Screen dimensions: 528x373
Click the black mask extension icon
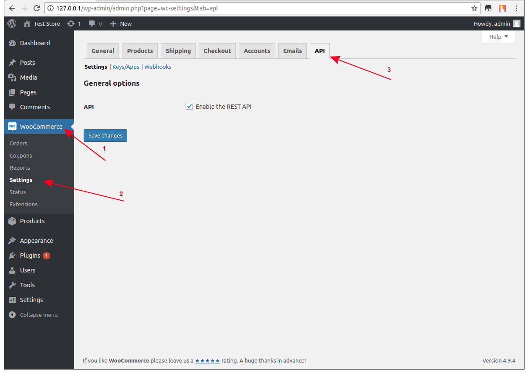(x=489, y=8)
